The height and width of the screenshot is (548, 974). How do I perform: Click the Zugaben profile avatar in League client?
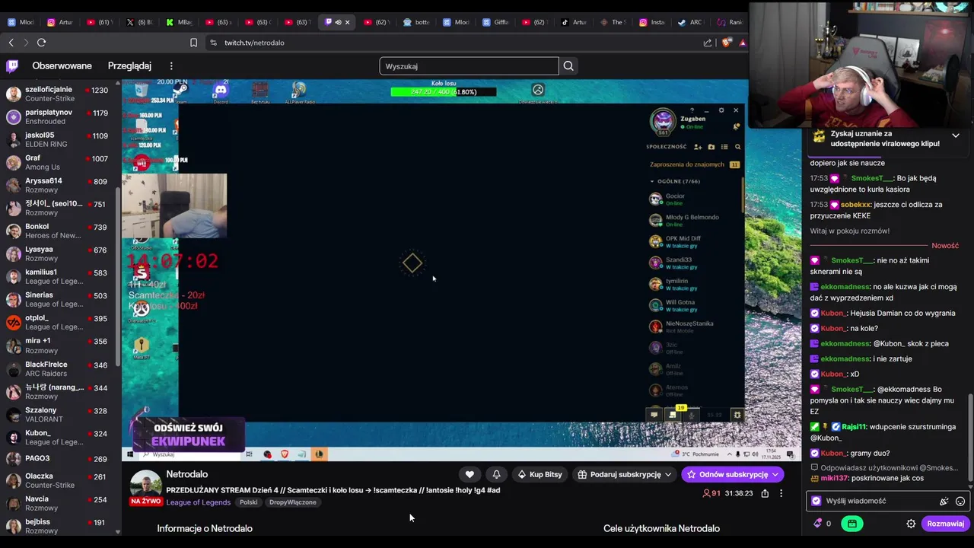[x=663, y=120]
